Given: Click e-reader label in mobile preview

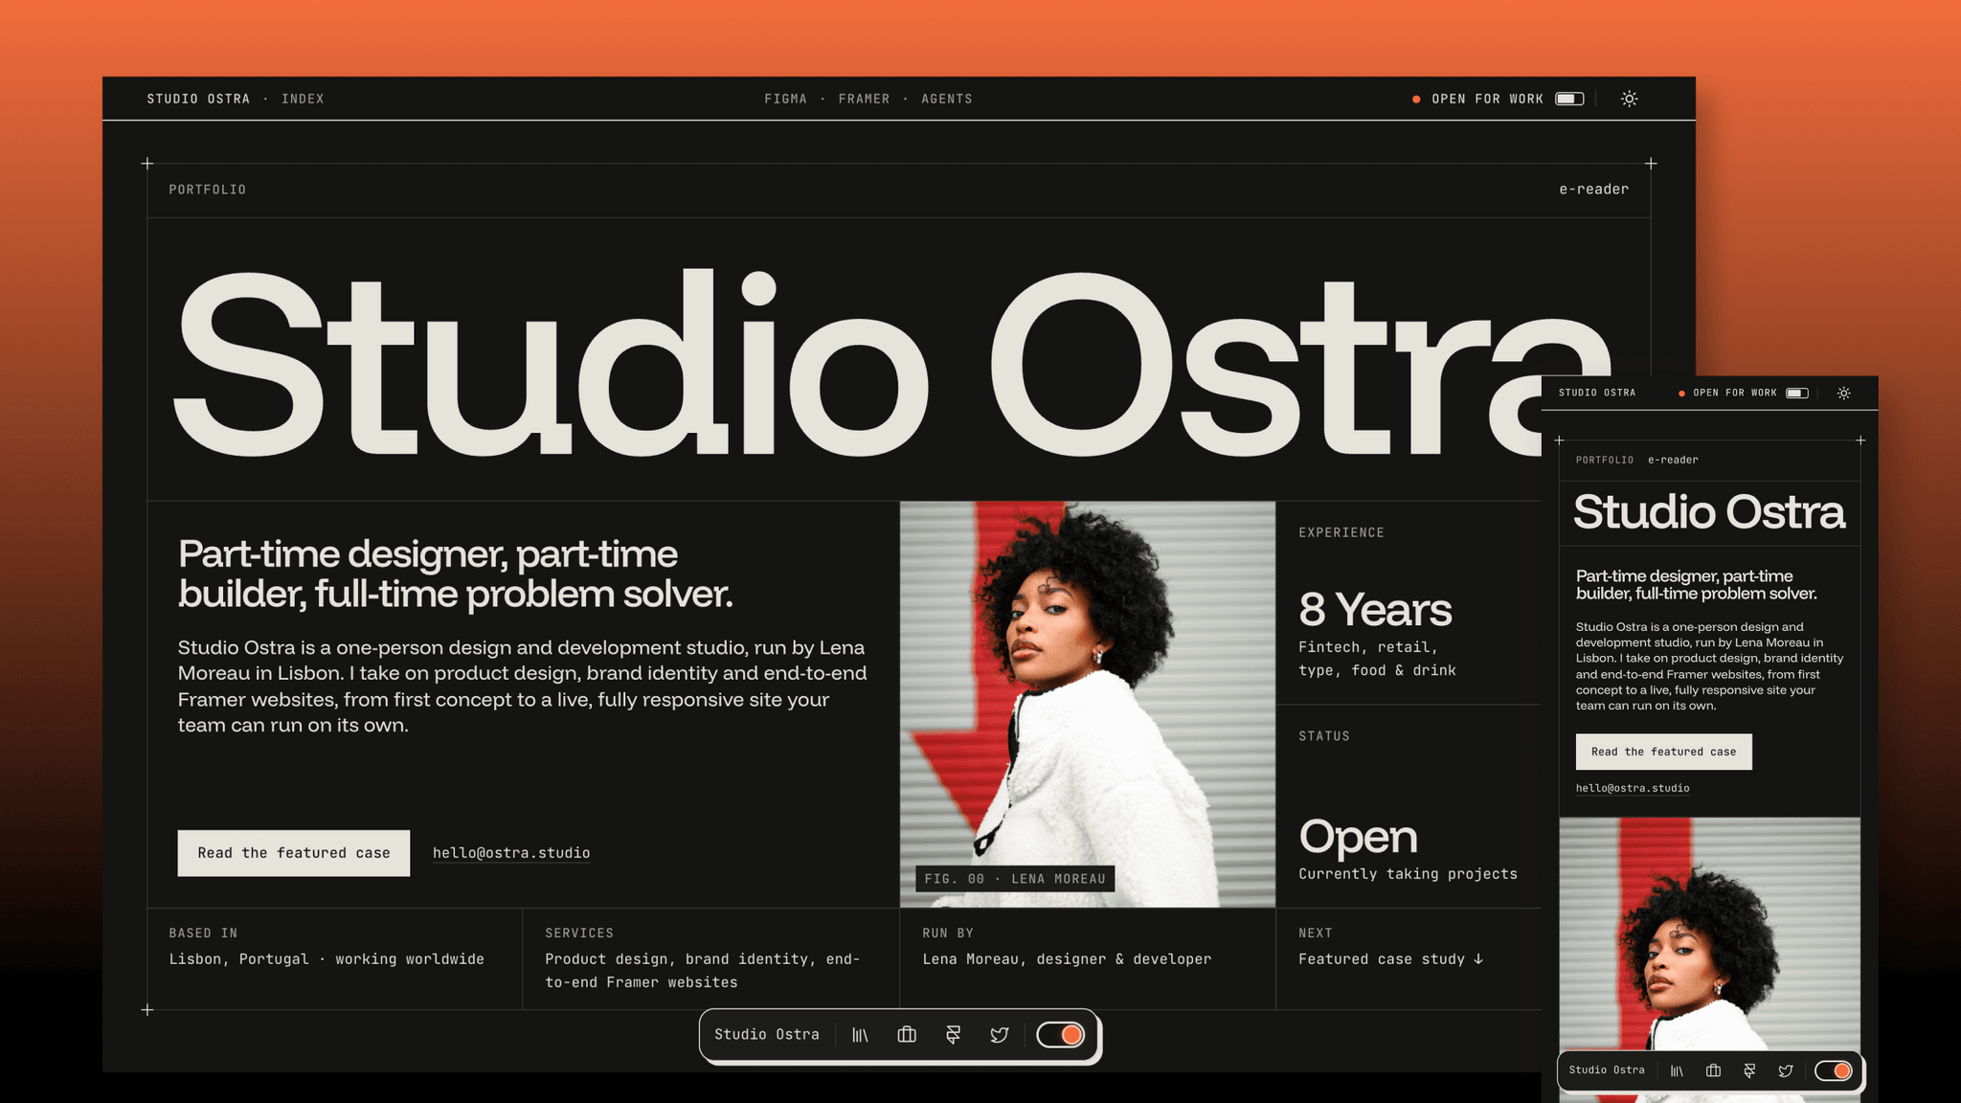Looking at the screenshot, I should point(1673,460).
